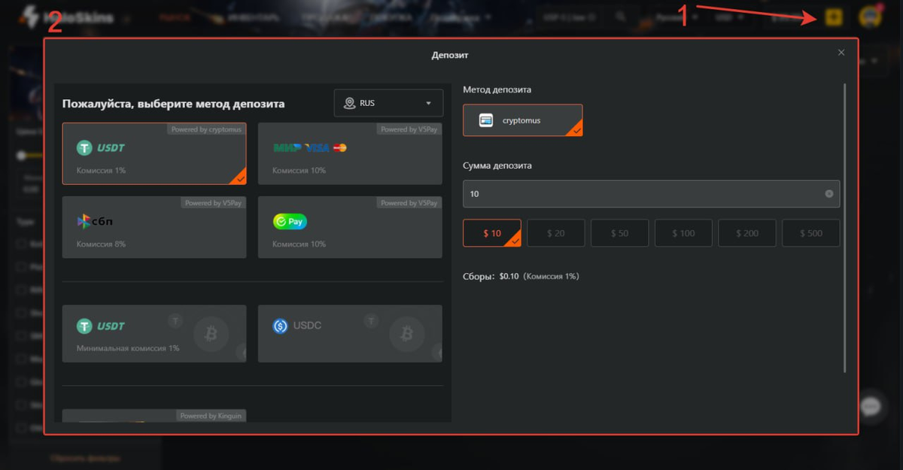Image resolution: width=903 pixels, height=470 pixels.
Task: Select the green SberPay logo
Action: tap(290, 222)
